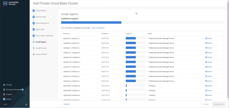The height and width of the screenshot is (108, 229).
Task: Click the Running Commands count badge
Action: pyautogui.click(x=23, y=90)
